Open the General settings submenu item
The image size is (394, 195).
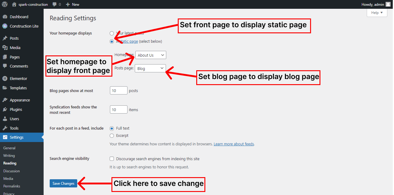[9, 148]
